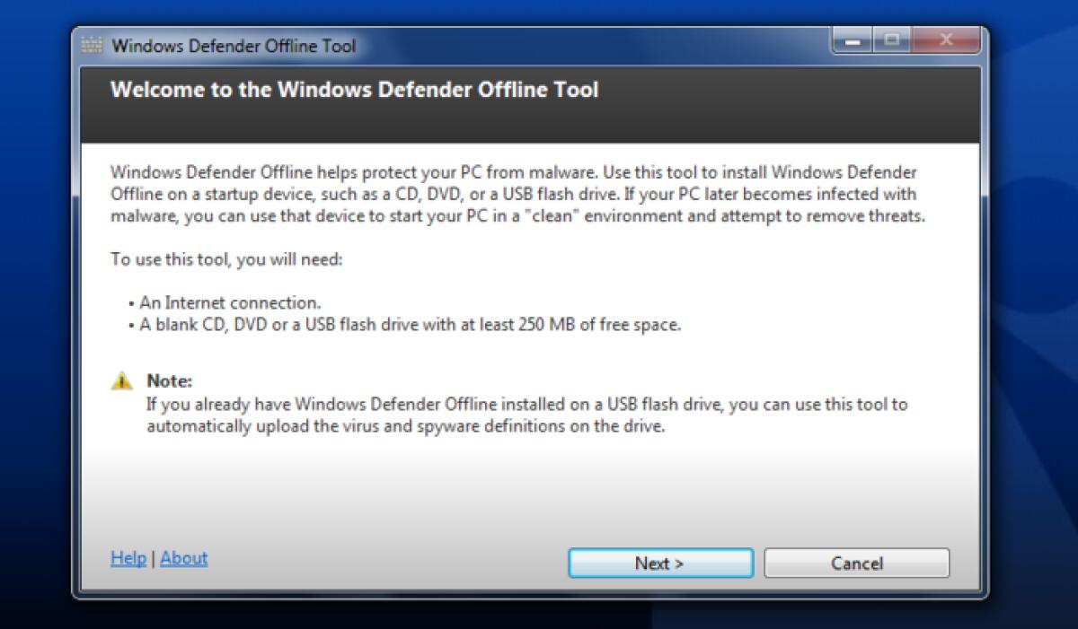Open the Help link
Image resolution: width=1078 pixels, height=629 pixels.
click(128, 558)
